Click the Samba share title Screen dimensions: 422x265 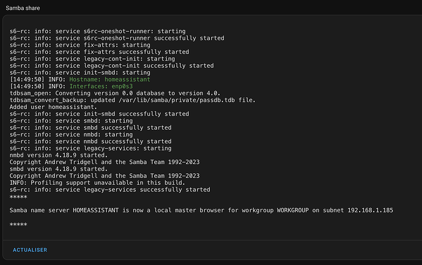[x=23, y=8]
